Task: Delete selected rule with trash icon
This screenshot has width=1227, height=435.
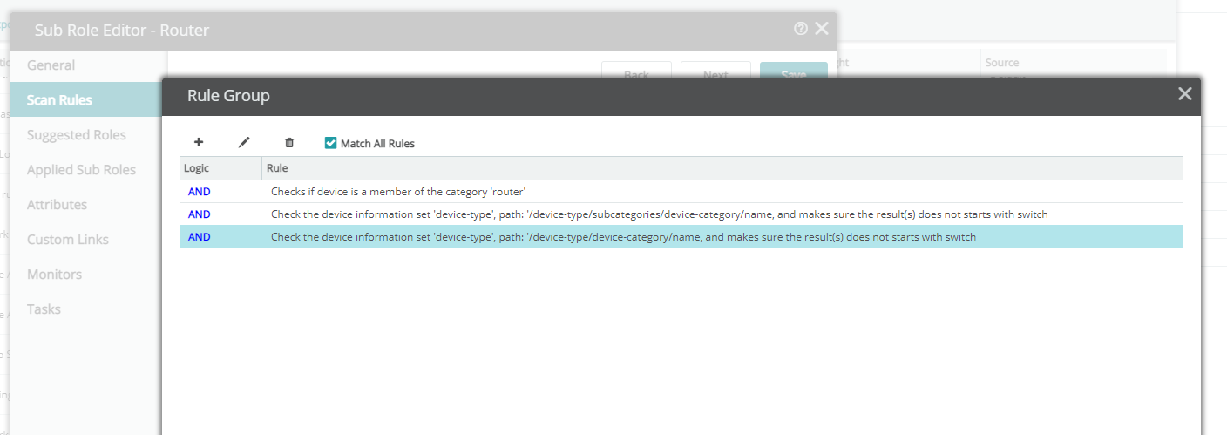Action: point(289,142)
